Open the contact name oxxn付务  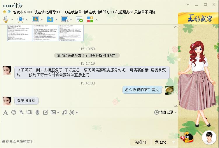(x=13, y=6)
